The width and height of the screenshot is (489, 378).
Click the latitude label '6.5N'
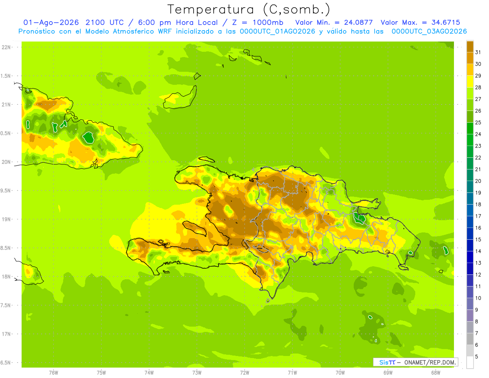coord(6,363)
